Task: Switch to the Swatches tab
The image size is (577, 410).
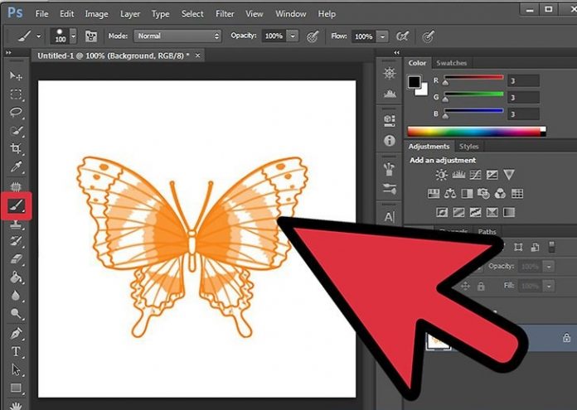Action: pos(452,63)
